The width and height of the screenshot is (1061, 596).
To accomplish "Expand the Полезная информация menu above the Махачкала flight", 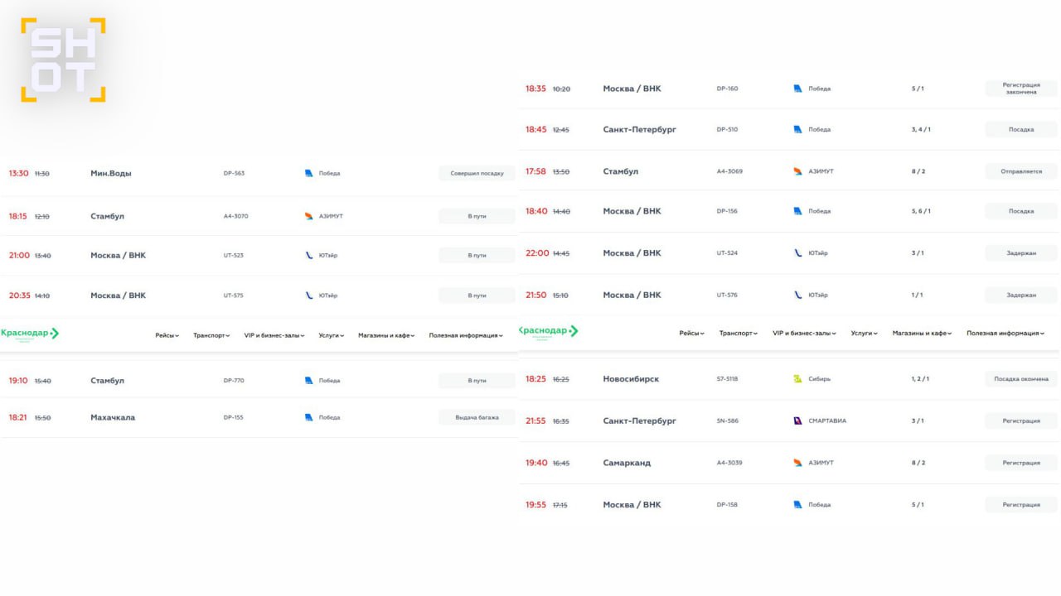I will [466, 335].
